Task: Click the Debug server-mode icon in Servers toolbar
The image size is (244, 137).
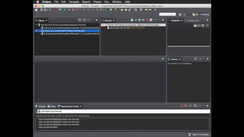Action: click(x=136, y=20)
